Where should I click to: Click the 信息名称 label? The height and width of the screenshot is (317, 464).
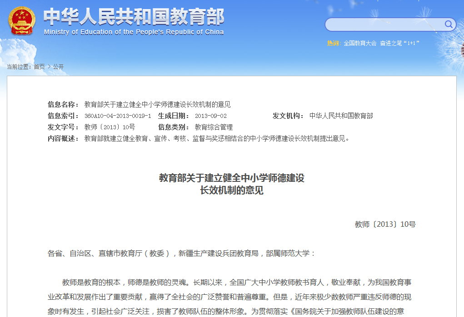(x=63, y=104)
